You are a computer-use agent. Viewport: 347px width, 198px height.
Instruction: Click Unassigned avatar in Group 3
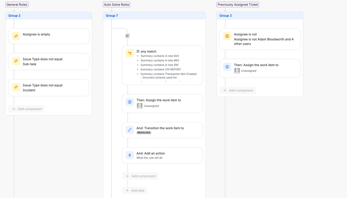tap(237, 71)
